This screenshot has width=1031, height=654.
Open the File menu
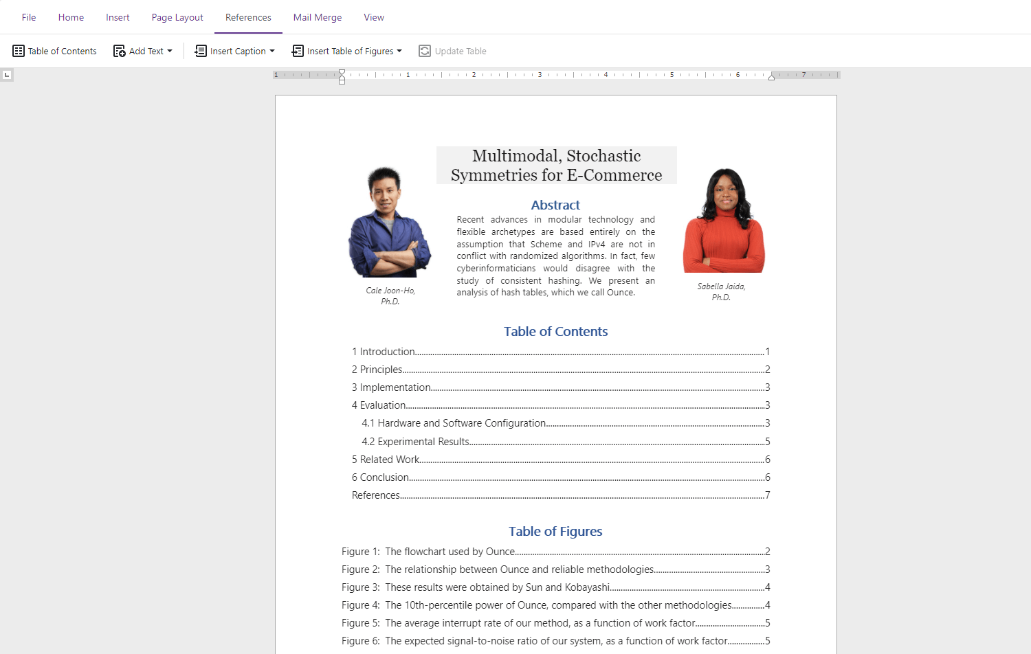tap(28, 17)
